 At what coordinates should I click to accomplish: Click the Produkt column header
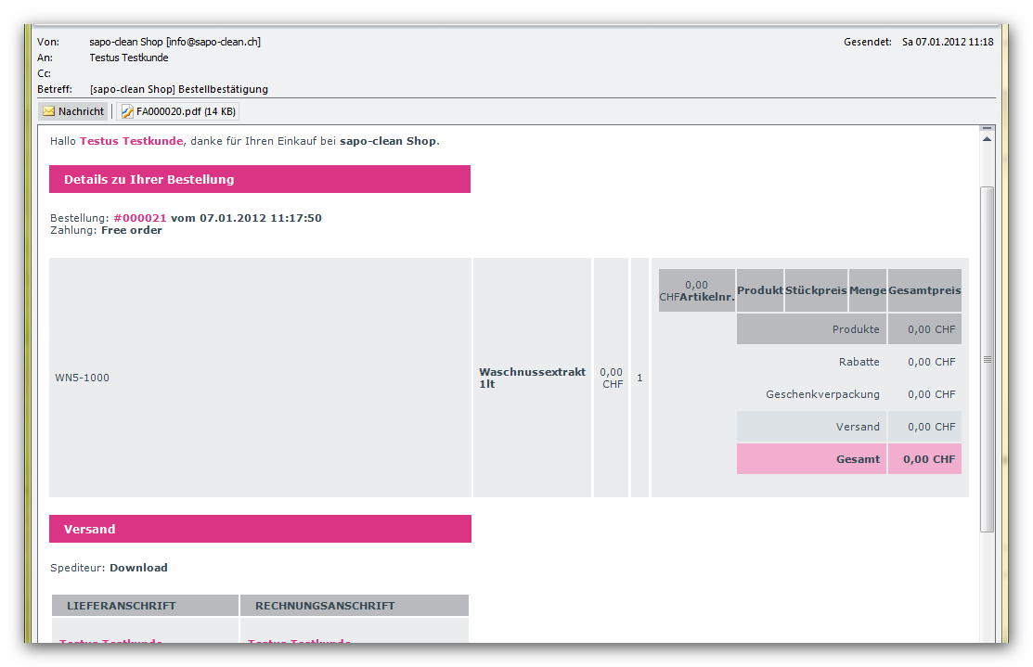759,290
